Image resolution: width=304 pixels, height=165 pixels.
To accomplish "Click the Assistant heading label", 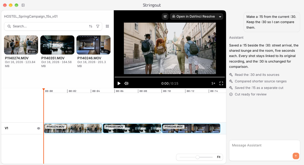I will point(236,38).
